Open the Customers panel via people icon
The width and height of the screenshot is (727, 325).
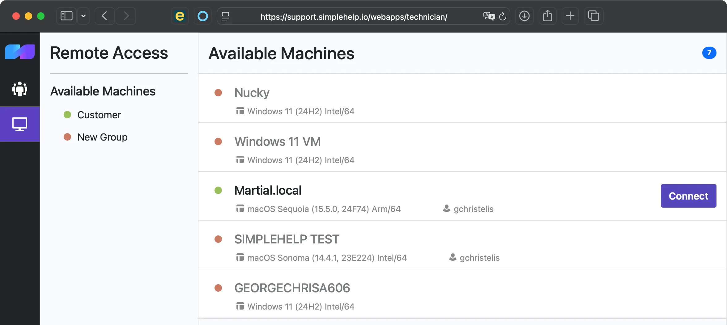pyautogui.click(x=19, y=89)
